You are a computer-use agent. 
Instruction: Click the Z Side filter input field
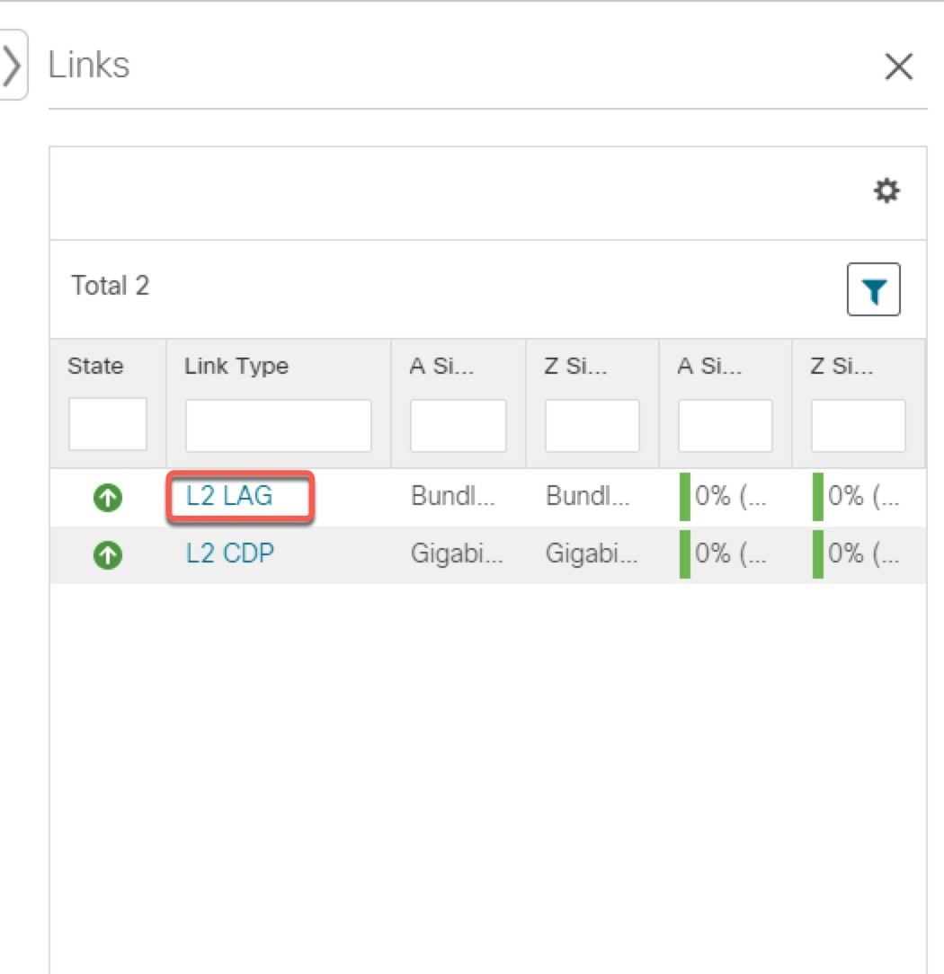(591, 425)
